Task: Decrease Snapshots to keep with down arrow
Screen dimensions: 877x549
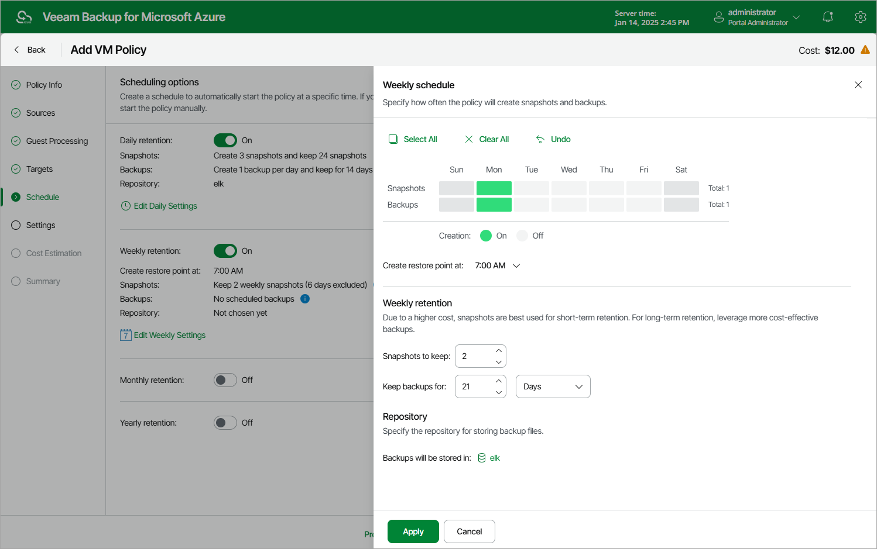Action: coord(499,362)
